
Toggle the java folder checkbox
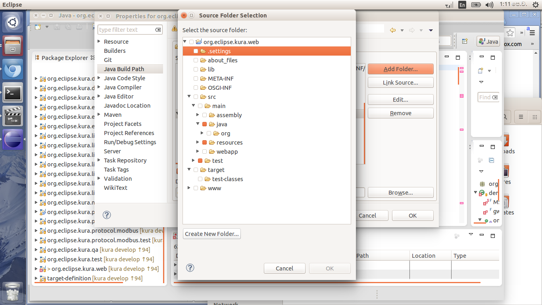(204, 124)
